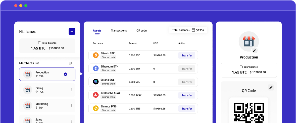The width and height of the screenshot is (296, 123).
Task: Click the Hi.! James greeting
Action: pyautogui.click(x=27, y=31)
